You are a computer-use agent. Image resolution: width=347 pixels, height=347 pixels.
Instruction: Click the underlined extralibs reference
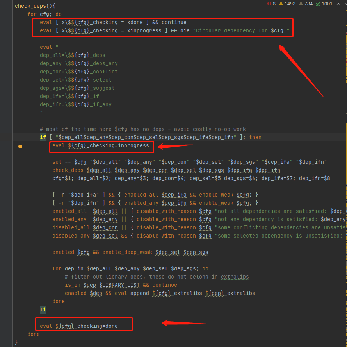[235, 277]
